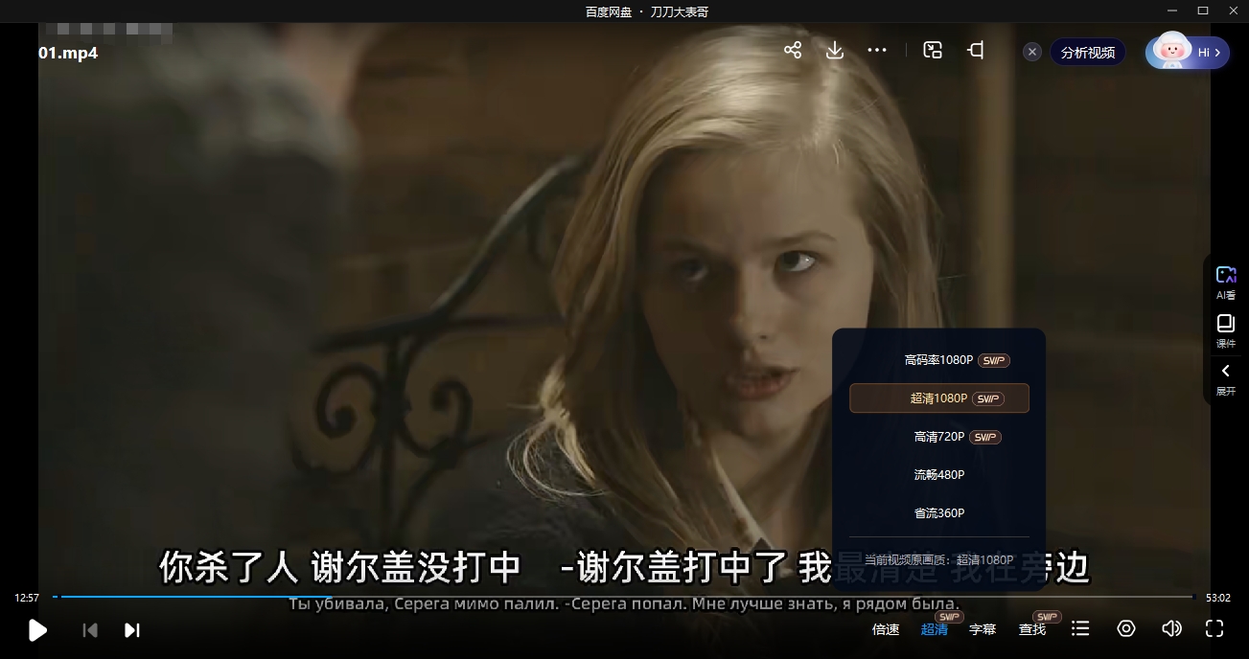This screenshot has height=659, width=1249.
Task: Select 高码率1080P quality option
Action: pyautogui.click(x=939, y=360)
